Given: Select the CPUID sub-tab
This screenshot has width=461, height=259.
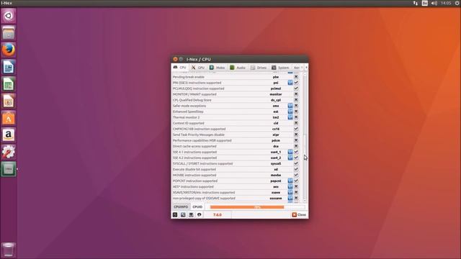Looking at the screenshot, I should click(197, 206).
